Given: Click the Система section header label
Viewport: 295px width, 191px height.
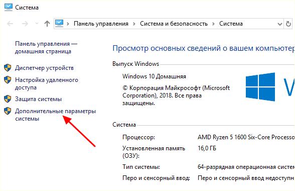Looking at the screenshot, I should pyautogui.click(x=124, y=125).
